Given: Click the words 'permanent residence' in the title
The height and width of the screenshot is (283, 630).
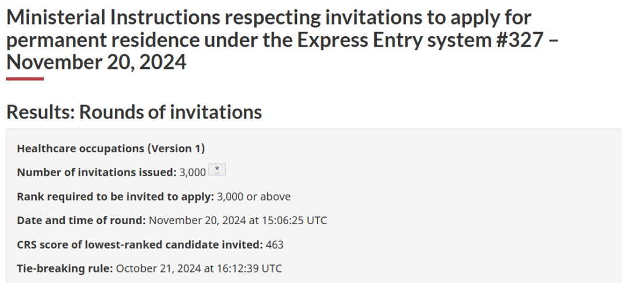Looking at the screenshot, I should [103, 40].
